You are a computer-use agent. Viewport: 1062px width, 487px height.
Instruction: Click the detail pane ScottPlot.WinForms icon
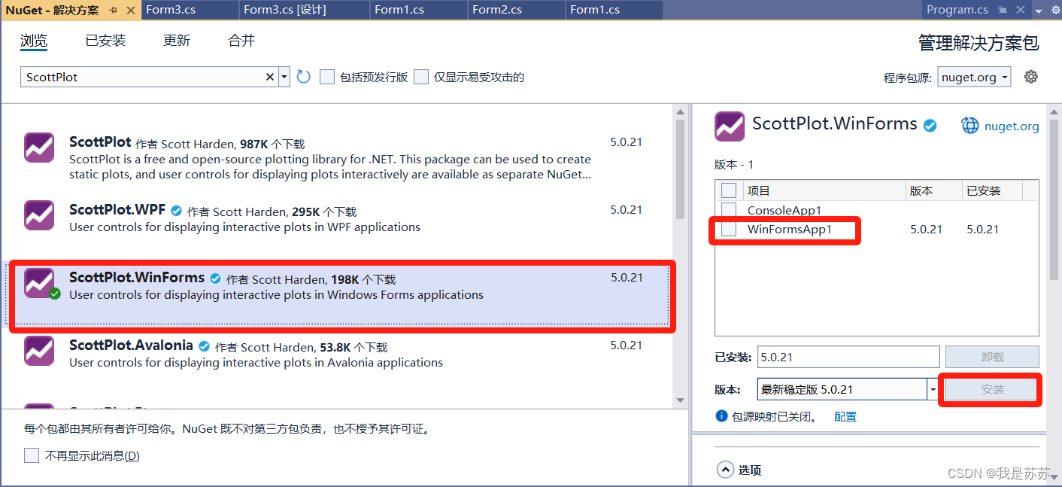click(x=730, y=126)
